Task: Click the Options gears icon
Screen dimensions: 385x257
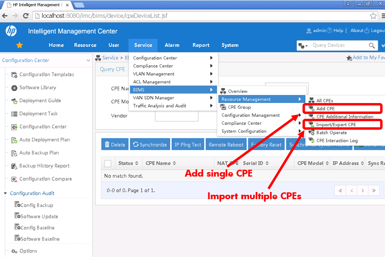Action: coord(14,251)
